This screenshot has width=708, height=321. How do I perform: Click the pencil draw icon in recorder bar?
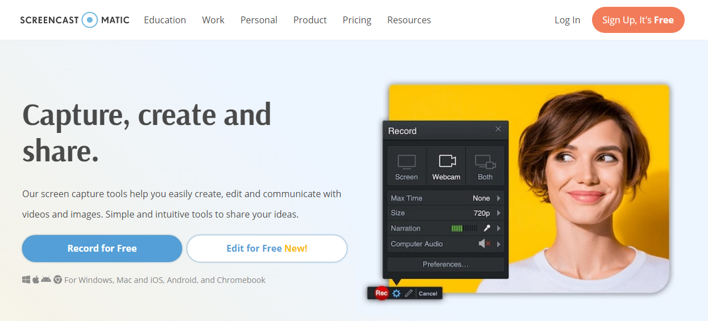pyautogui.click(x=408, y=293)
